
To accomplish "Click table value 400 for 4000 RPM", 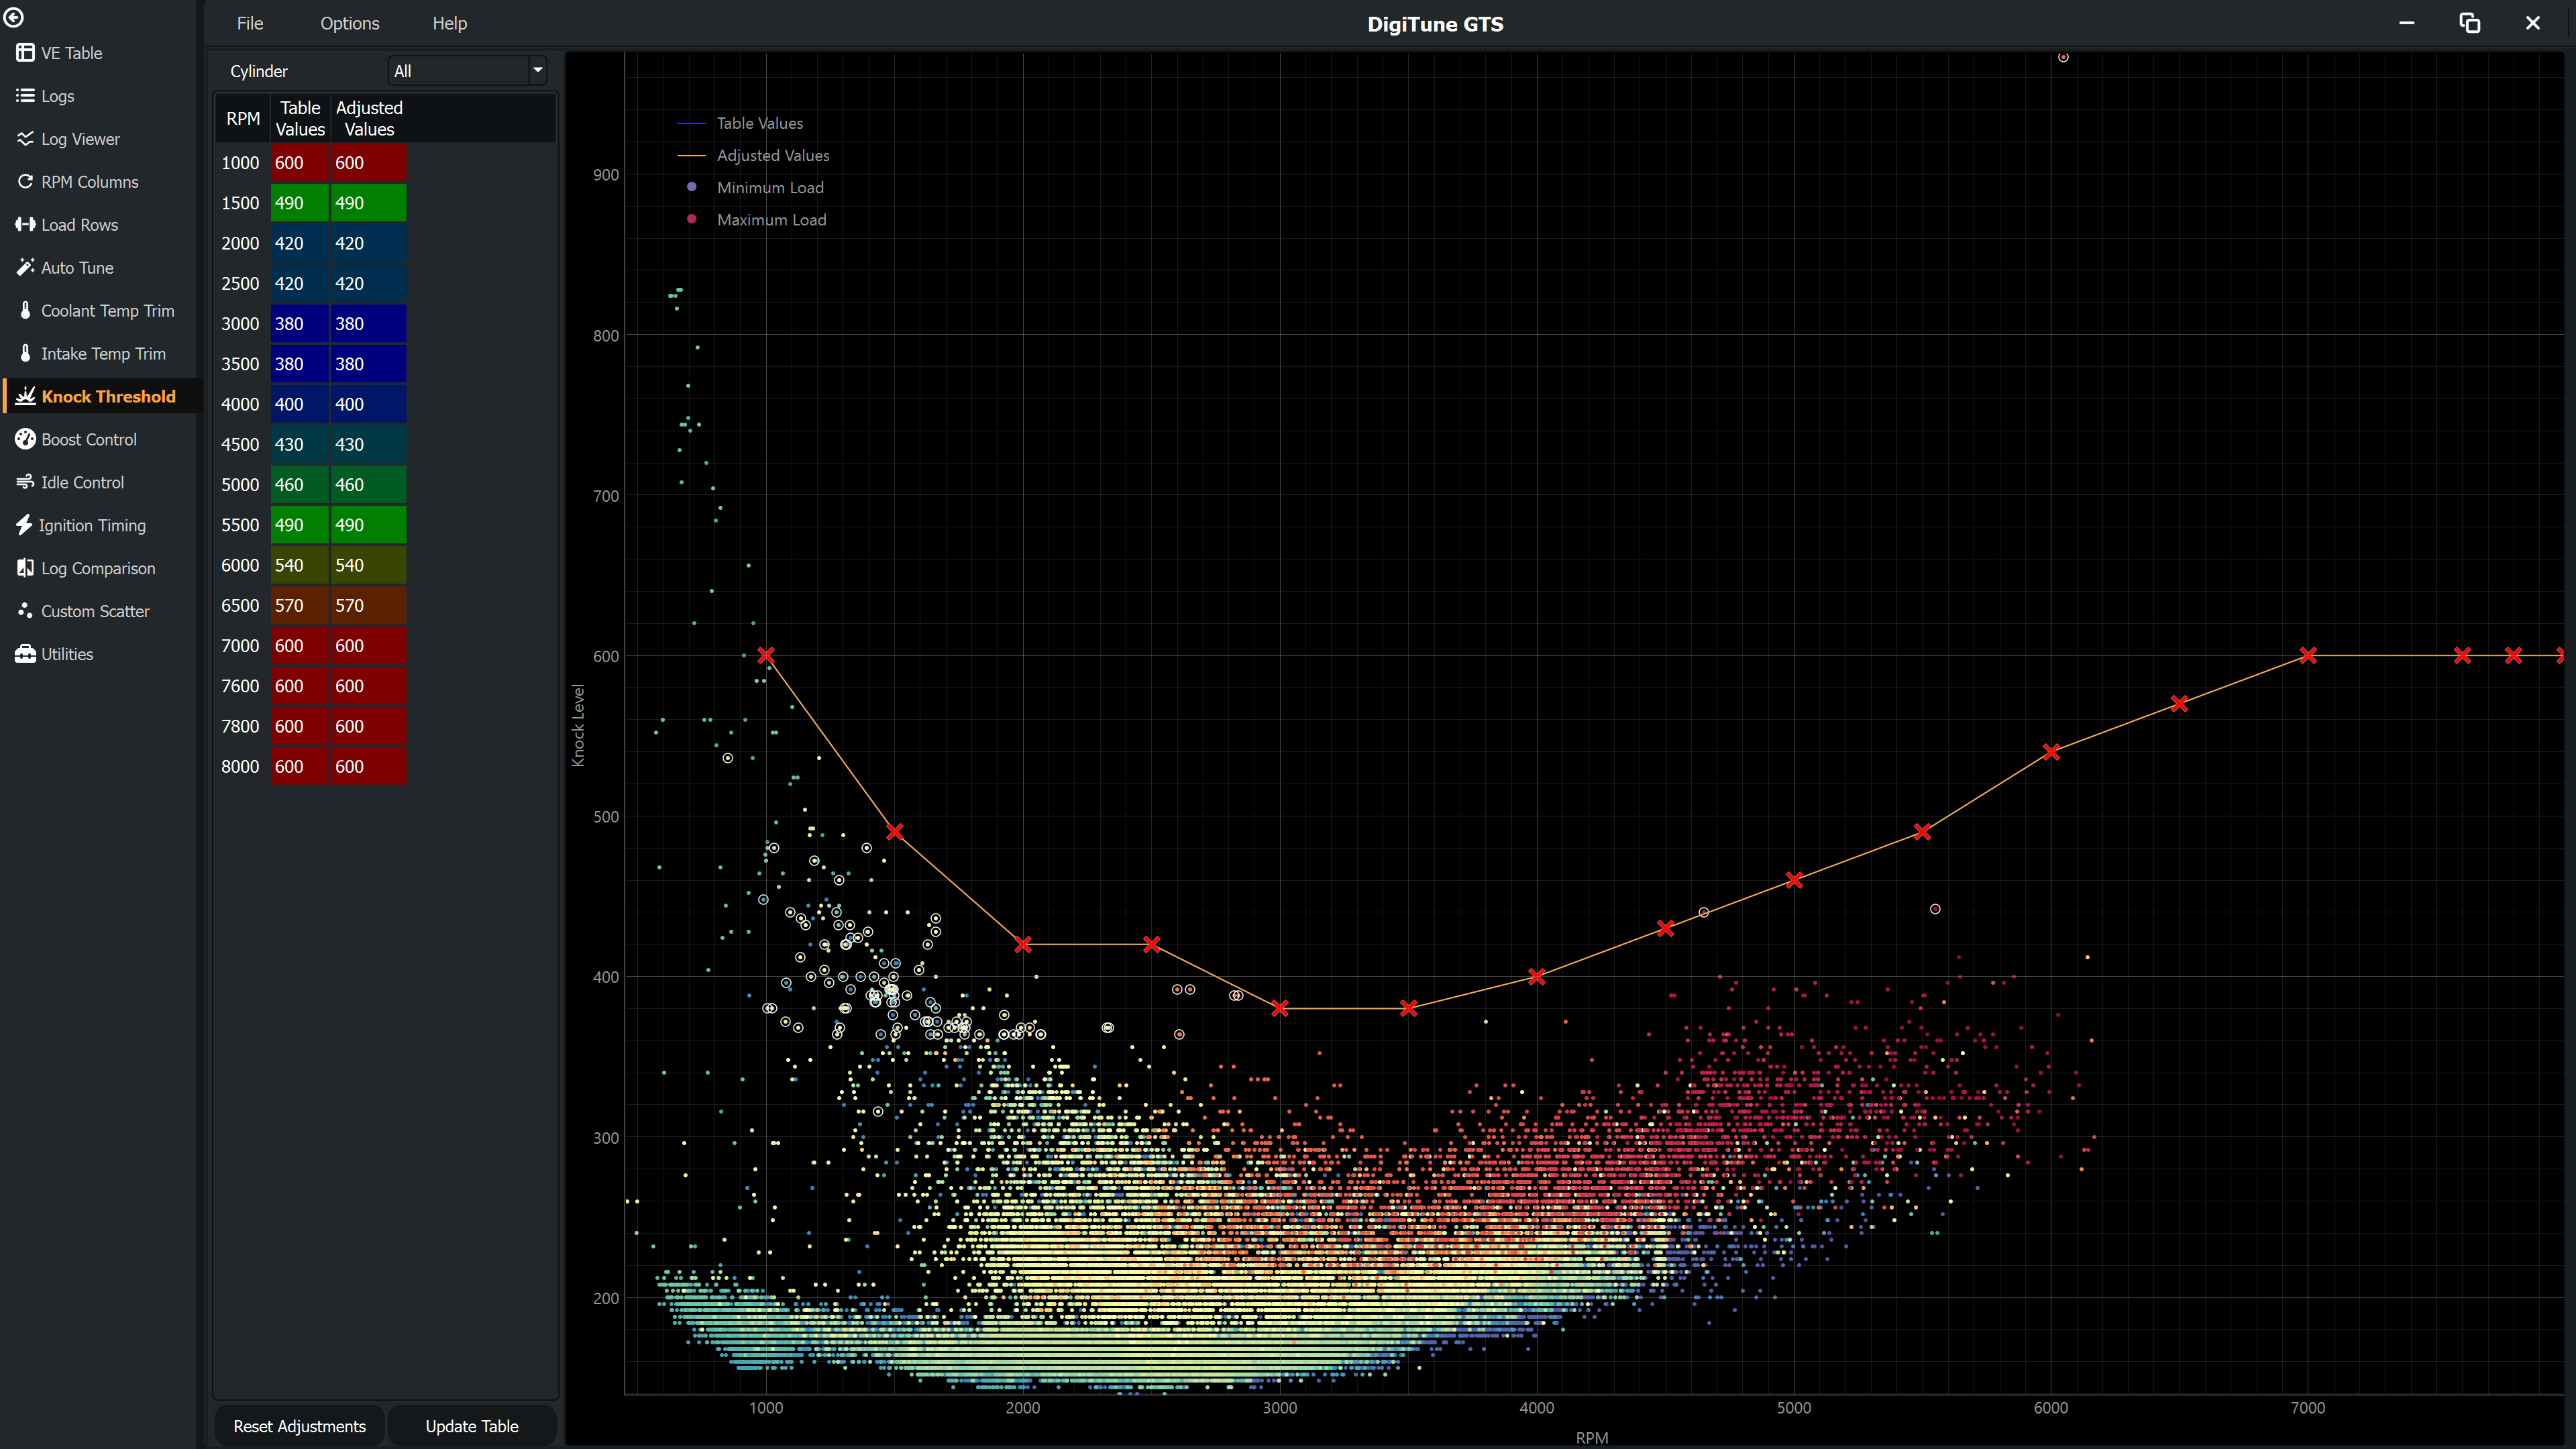I will [x=300, y=404].
